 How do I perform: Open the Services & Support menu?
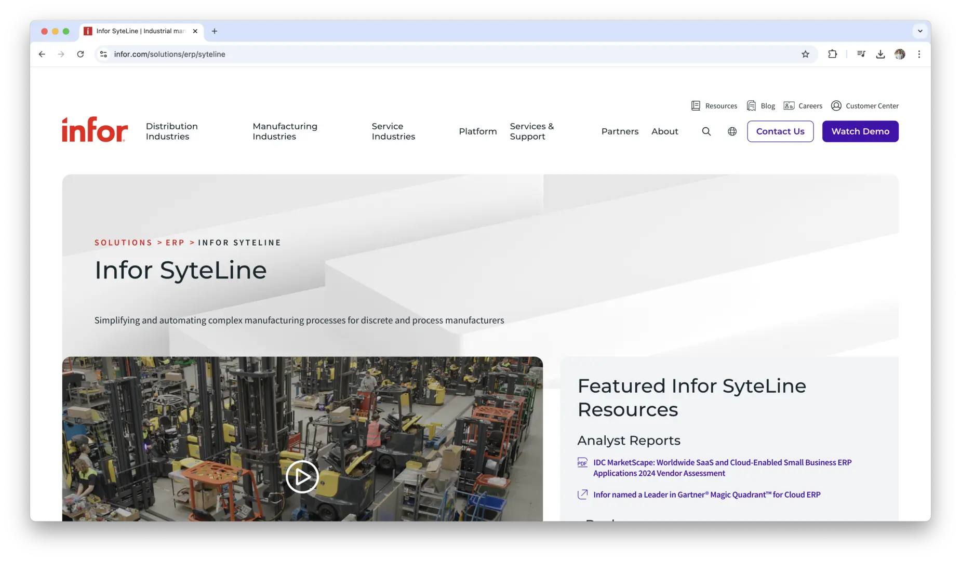pos(532,131)
